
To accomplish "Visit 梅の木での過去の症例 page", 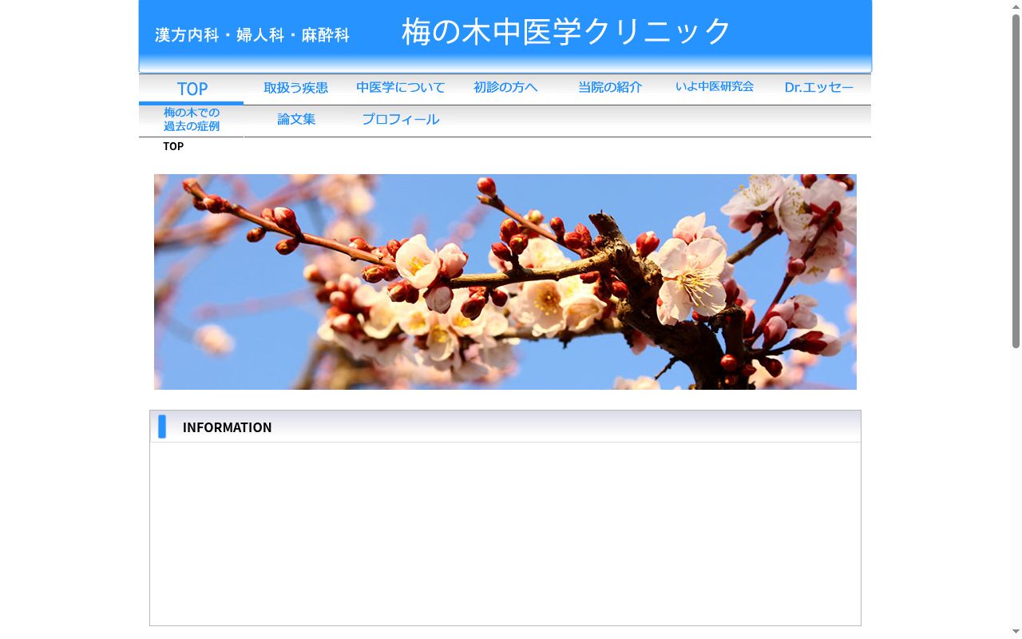I will [192, 121].
